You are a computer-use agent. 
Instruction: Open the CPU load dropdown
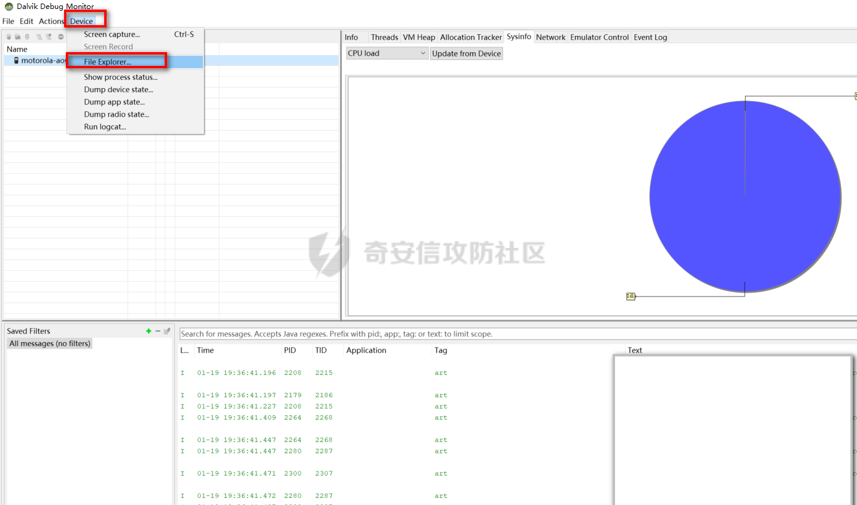(x=387, y=53)
